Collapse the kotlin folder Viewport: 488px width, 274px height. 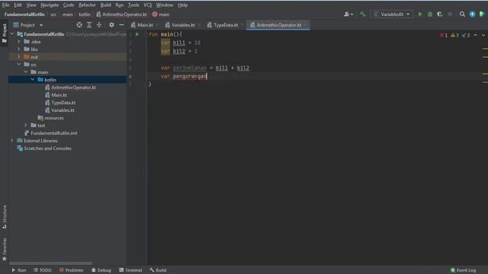click(33, 79)
